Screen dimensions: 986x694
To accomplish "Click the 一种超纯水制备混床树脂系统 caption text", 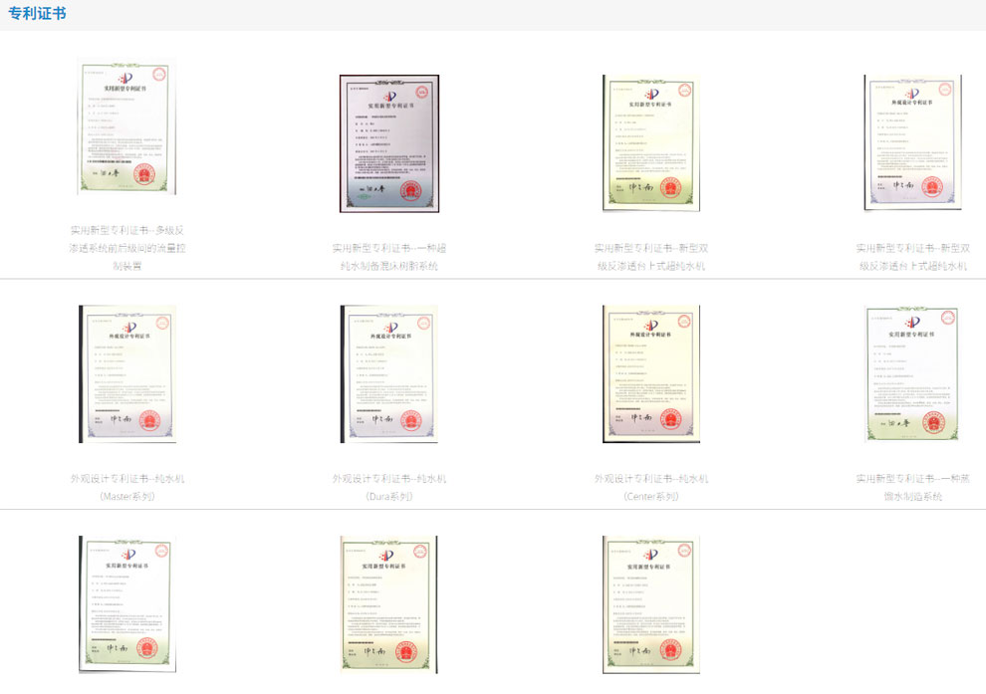I will point(388,257).
